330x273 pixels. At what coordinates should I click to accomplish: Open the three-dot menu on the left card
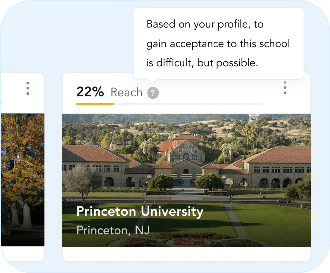(28, 88)
